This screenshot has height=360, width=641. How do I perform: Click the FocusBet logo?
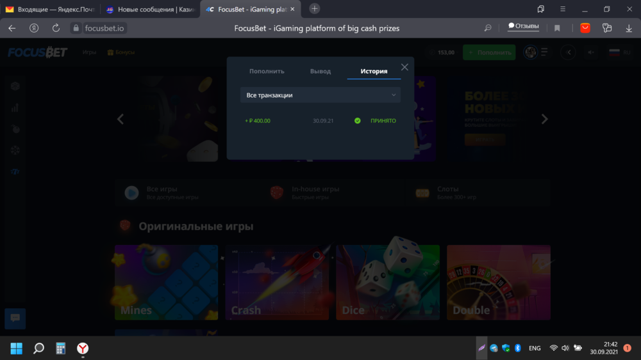38,52
